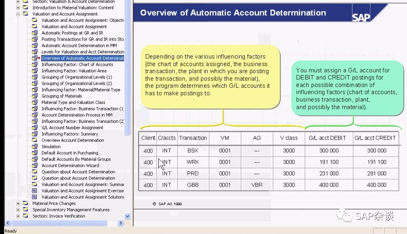
Task: Open Valuation and Account Assignment: Objectives item
Action: [82, 20]
